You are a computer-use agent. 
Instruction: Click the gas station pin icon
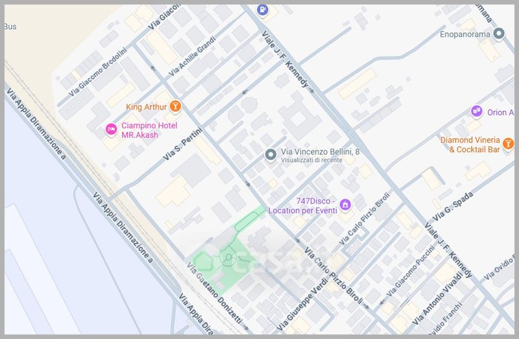point(263,9)
